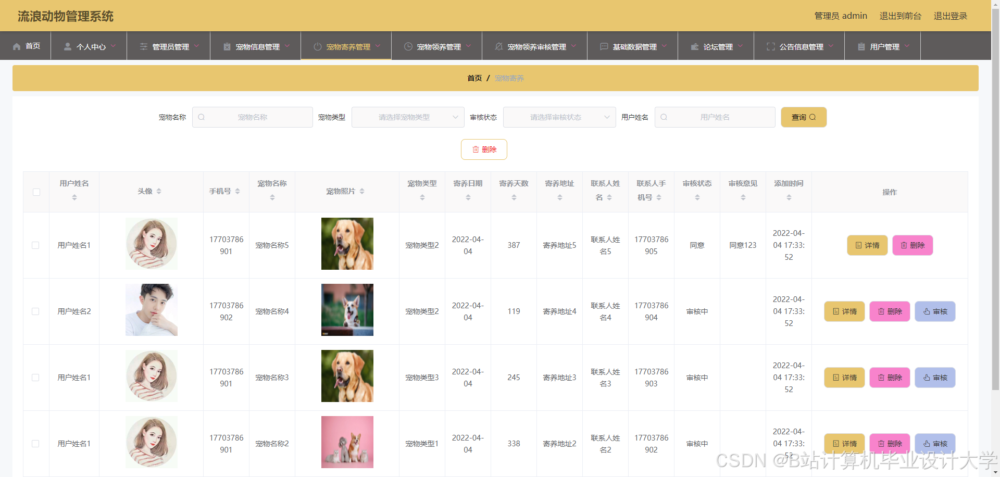This screenshot has height=477, width=1000.
Task: Click the icon beside 宠物信息管理
Action: pyautogui.click(x=227, y=46)
